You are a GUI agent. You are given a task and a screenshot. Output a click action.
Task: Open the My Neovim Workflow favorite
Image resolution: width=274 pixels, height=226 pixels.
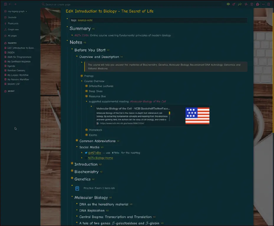[x=18, y=79]
